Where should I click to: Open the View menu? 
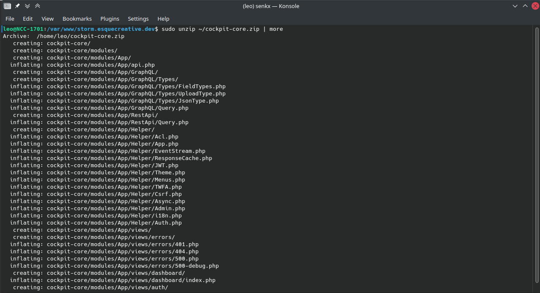coord(48,19)
